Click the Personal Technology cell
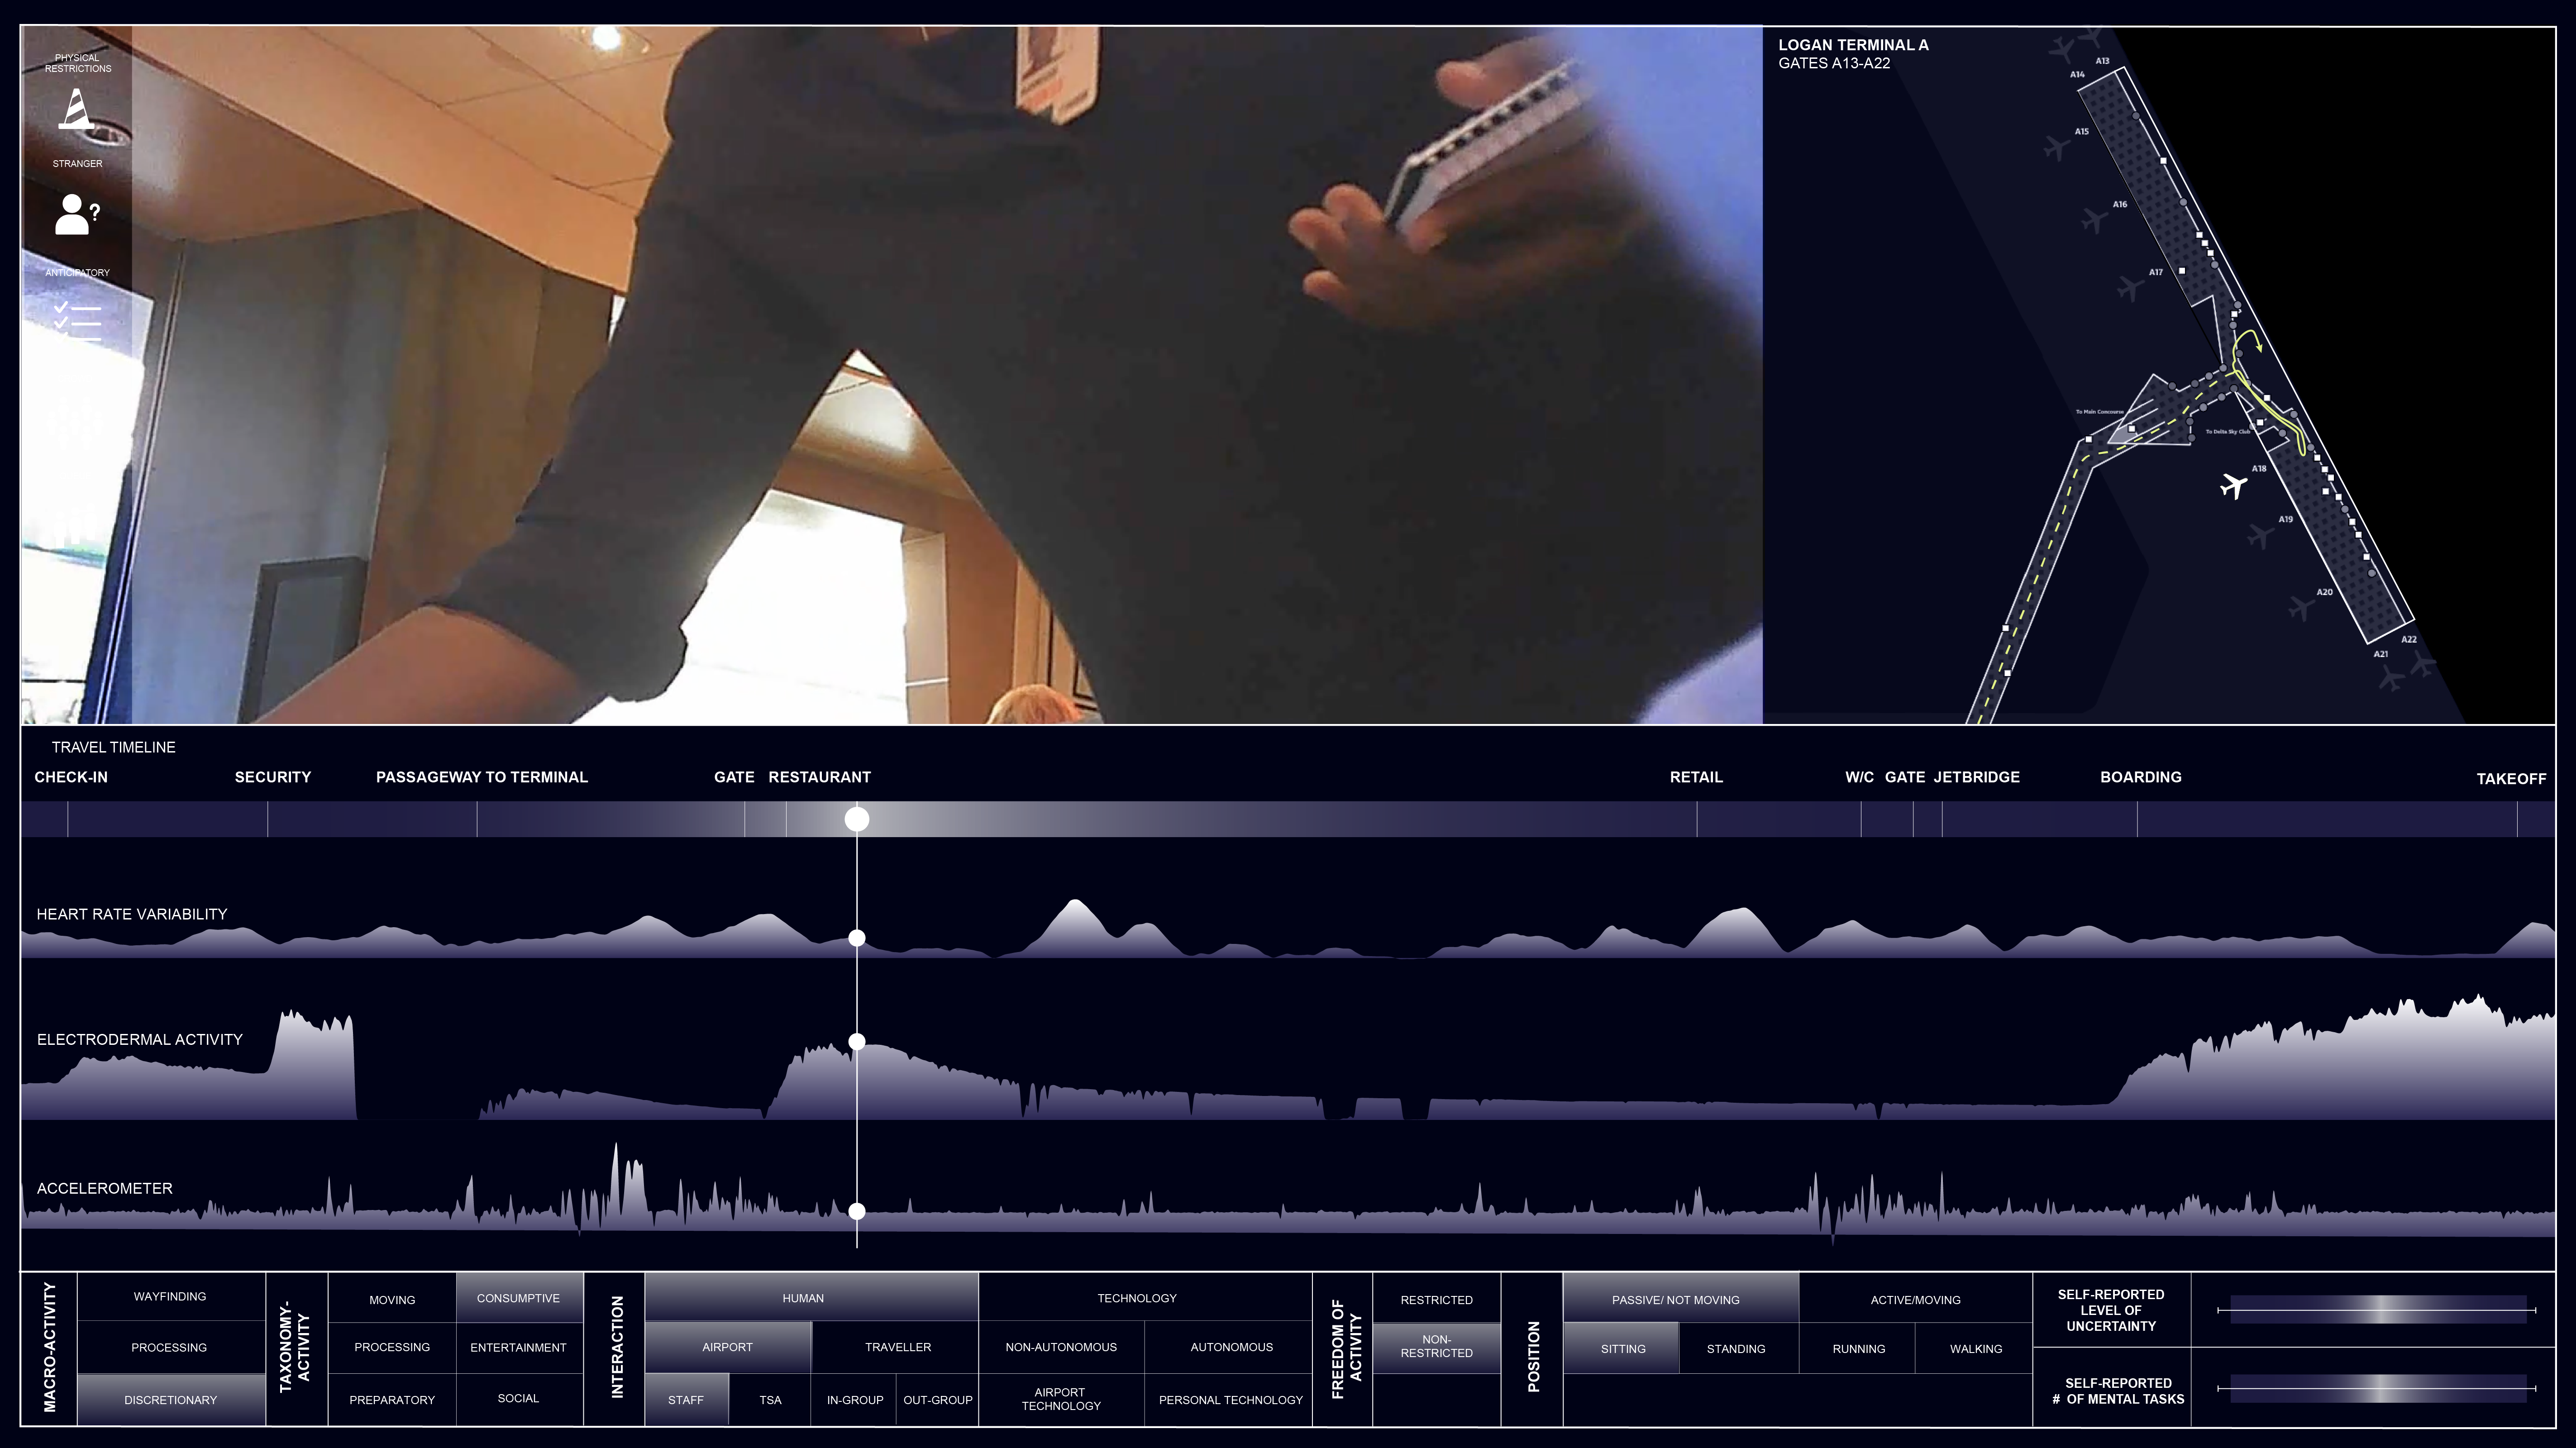 point(1230,1399)
